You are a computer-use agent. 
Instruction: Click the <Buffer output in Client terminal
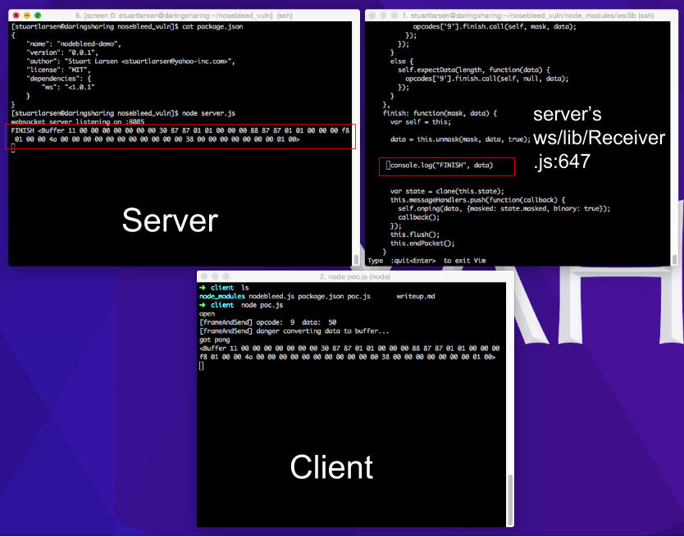tap(349, 353)
